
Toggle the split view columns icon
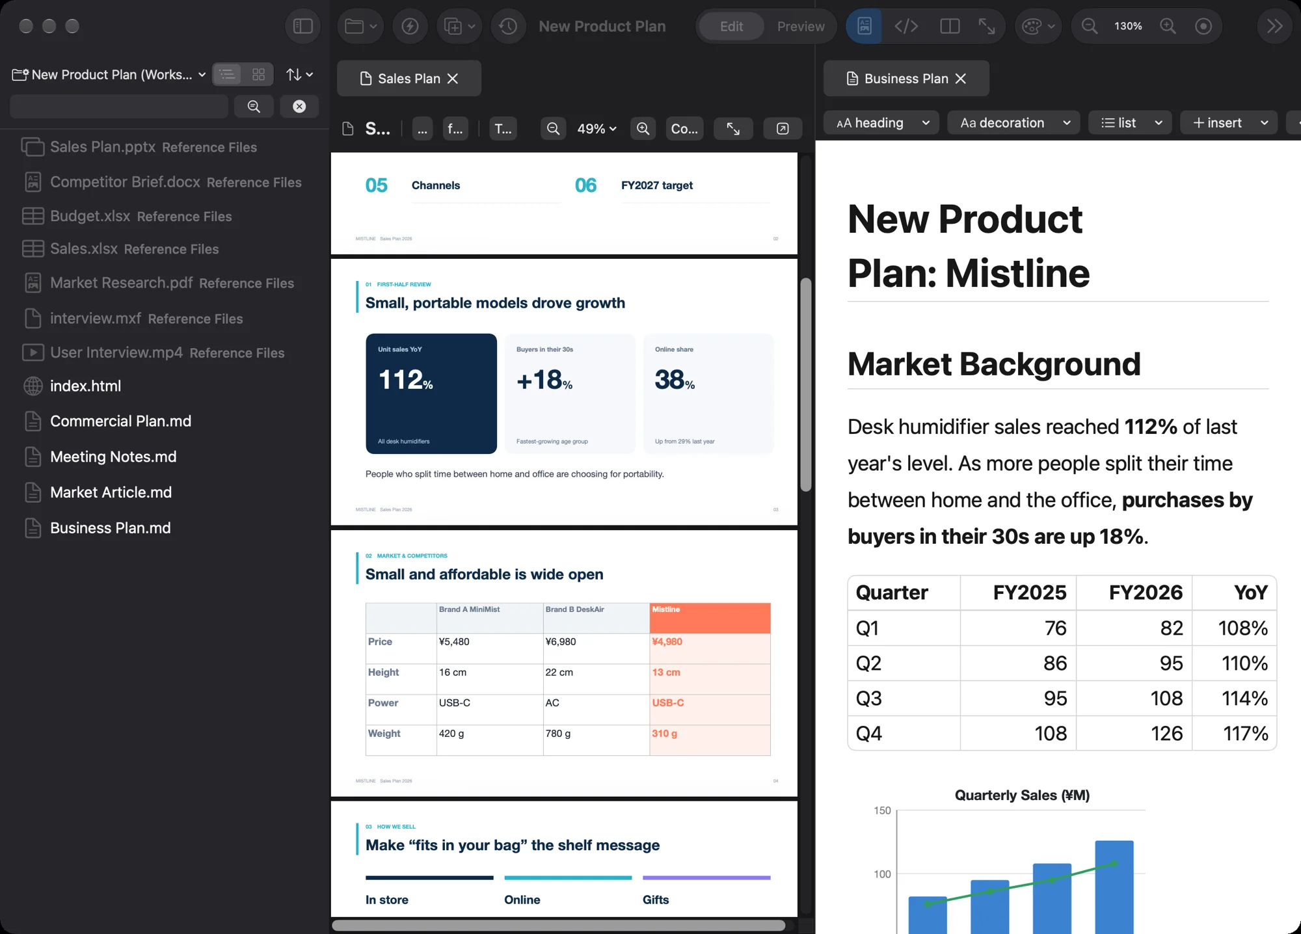coord(950,26)
